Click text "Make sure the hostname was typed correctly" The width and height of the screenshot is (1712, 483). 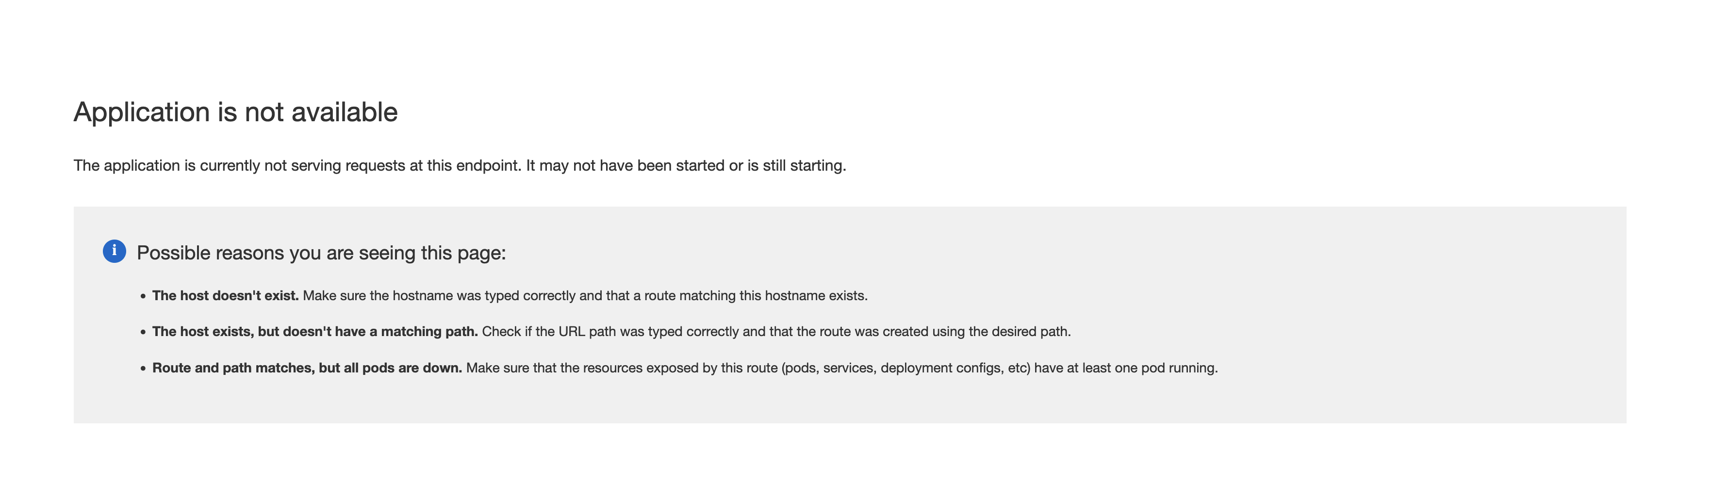(439, 296)
